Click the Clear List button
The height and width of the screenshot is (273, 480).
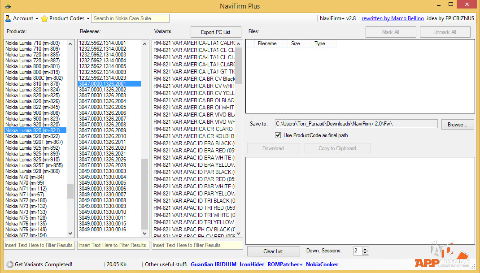click(273, 251)
